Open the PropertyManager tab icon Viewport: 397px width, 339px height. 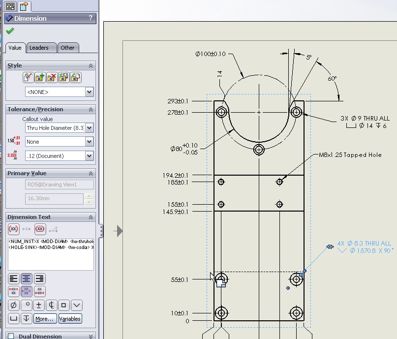[x=24, y=6]
